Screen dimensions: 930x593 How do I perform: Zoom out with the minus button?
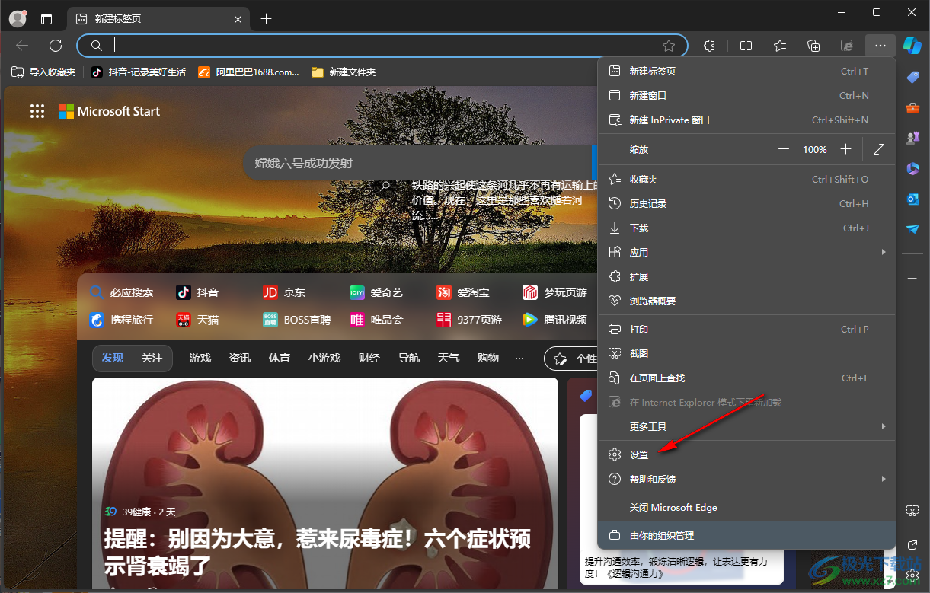pyautogui.click(x=784, y=149)
